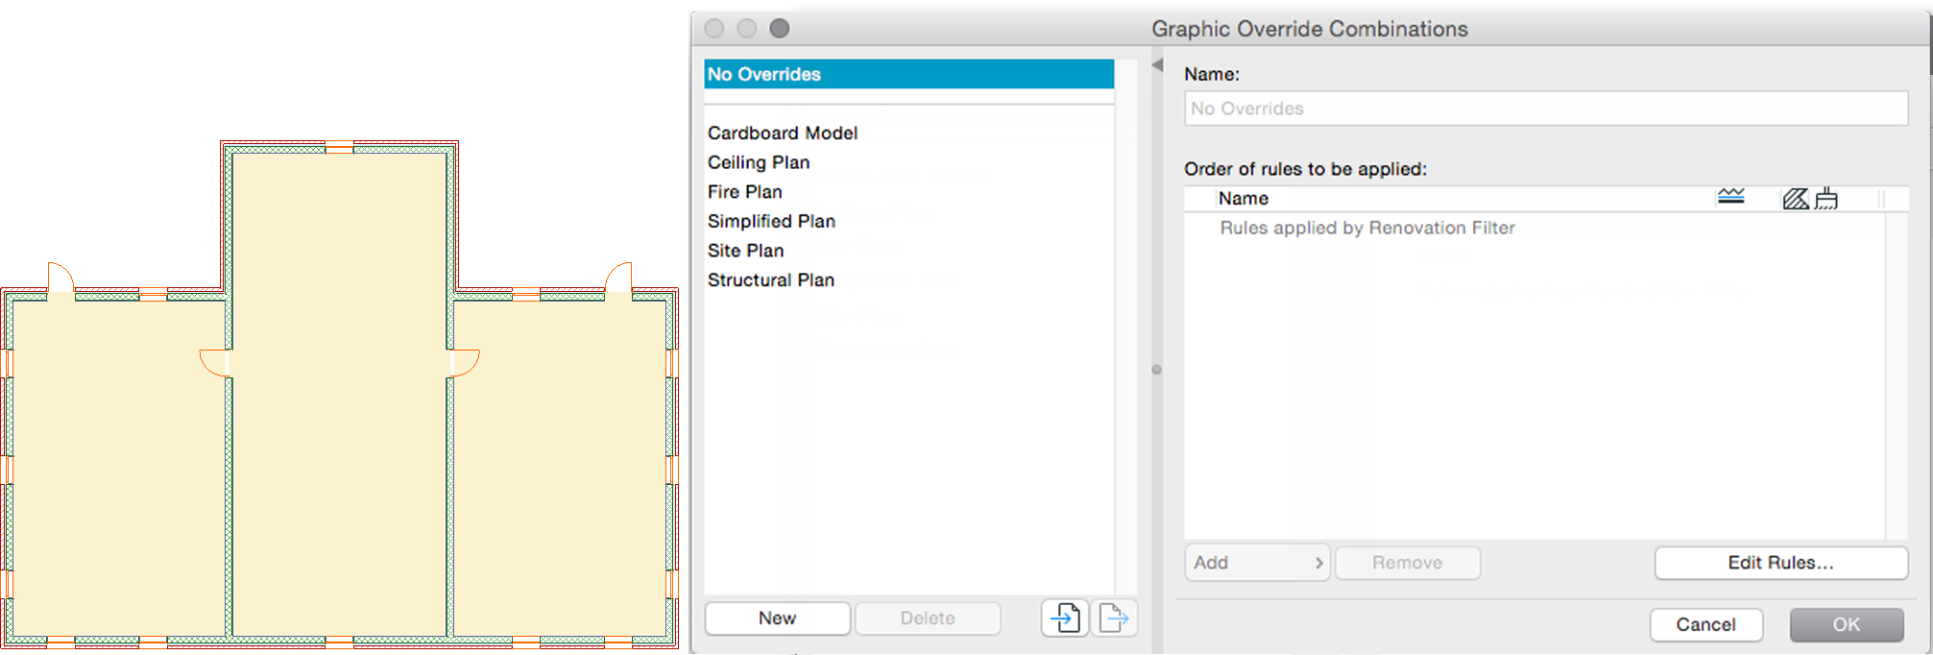Confirm changes with the OK button
This screenshot has height=655, width=1933.
pyautogui.click(x=1846, y=624)
